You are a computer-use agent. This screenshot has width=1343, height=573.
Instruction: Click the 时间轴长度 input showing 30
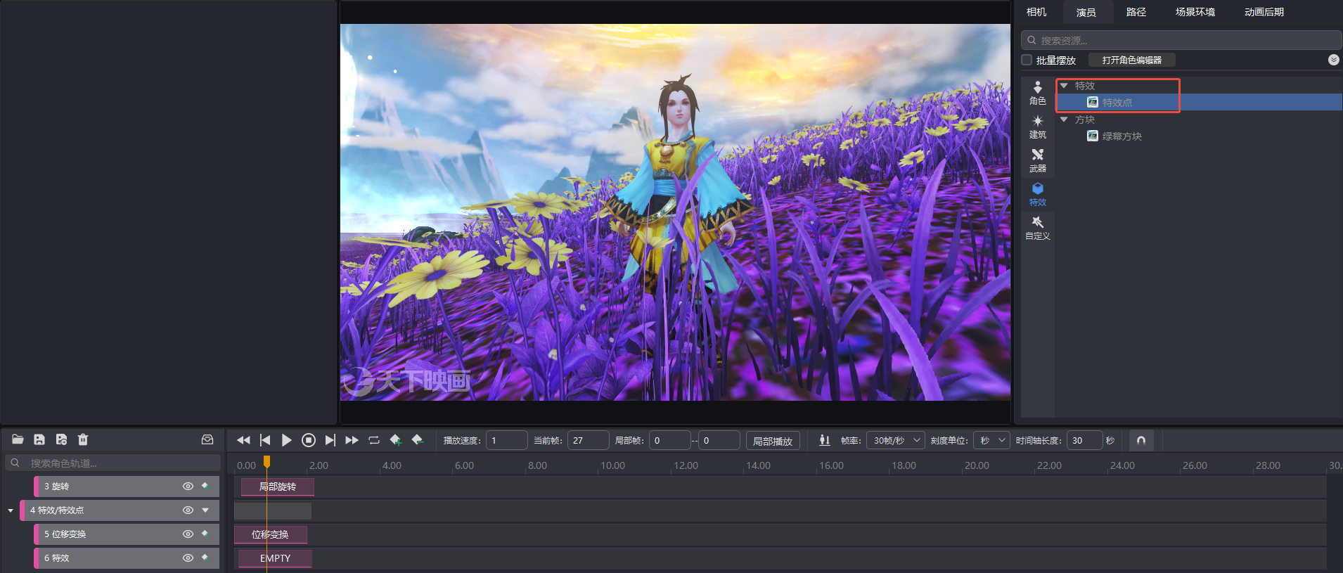(x=1084, y=440)
